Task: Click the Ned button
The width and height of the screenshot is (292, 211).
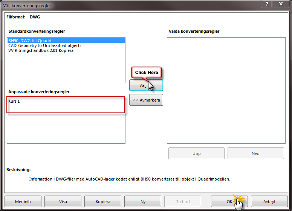Action: pyautogui.click(x=256, y=153)
